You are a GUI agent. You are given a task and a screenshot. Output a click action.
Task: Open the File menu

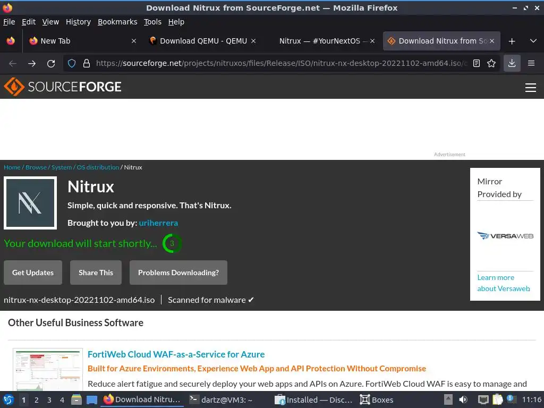coord(9,22)
